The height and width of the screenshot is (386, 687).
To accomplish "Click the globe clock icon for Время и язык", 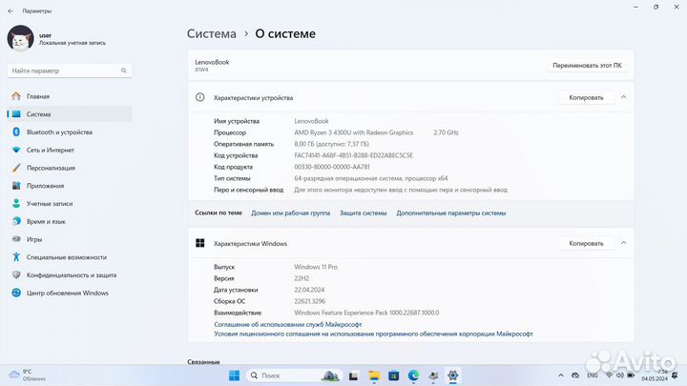I will [x=16, y=221].
